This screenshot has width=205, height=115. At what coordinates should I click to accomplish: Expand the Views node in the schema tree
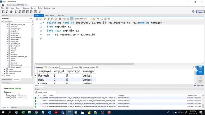click(x=5, y=69)
